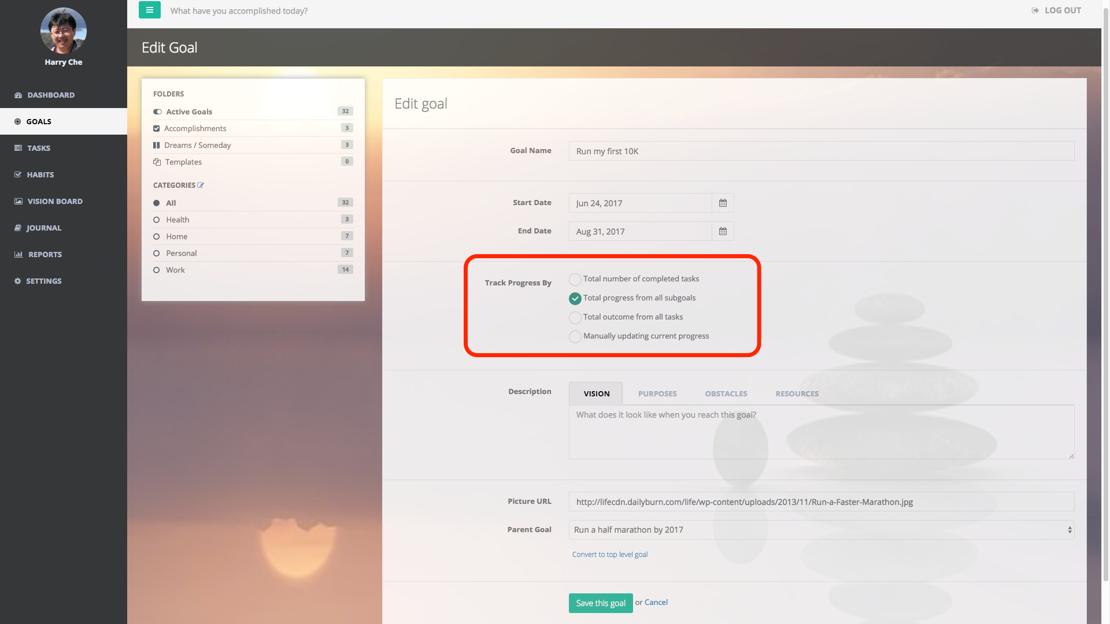Click Harry Che profile avatar
Viewport: 1110px width, 624px height.
pyautogui.click(x=63, y=31)
